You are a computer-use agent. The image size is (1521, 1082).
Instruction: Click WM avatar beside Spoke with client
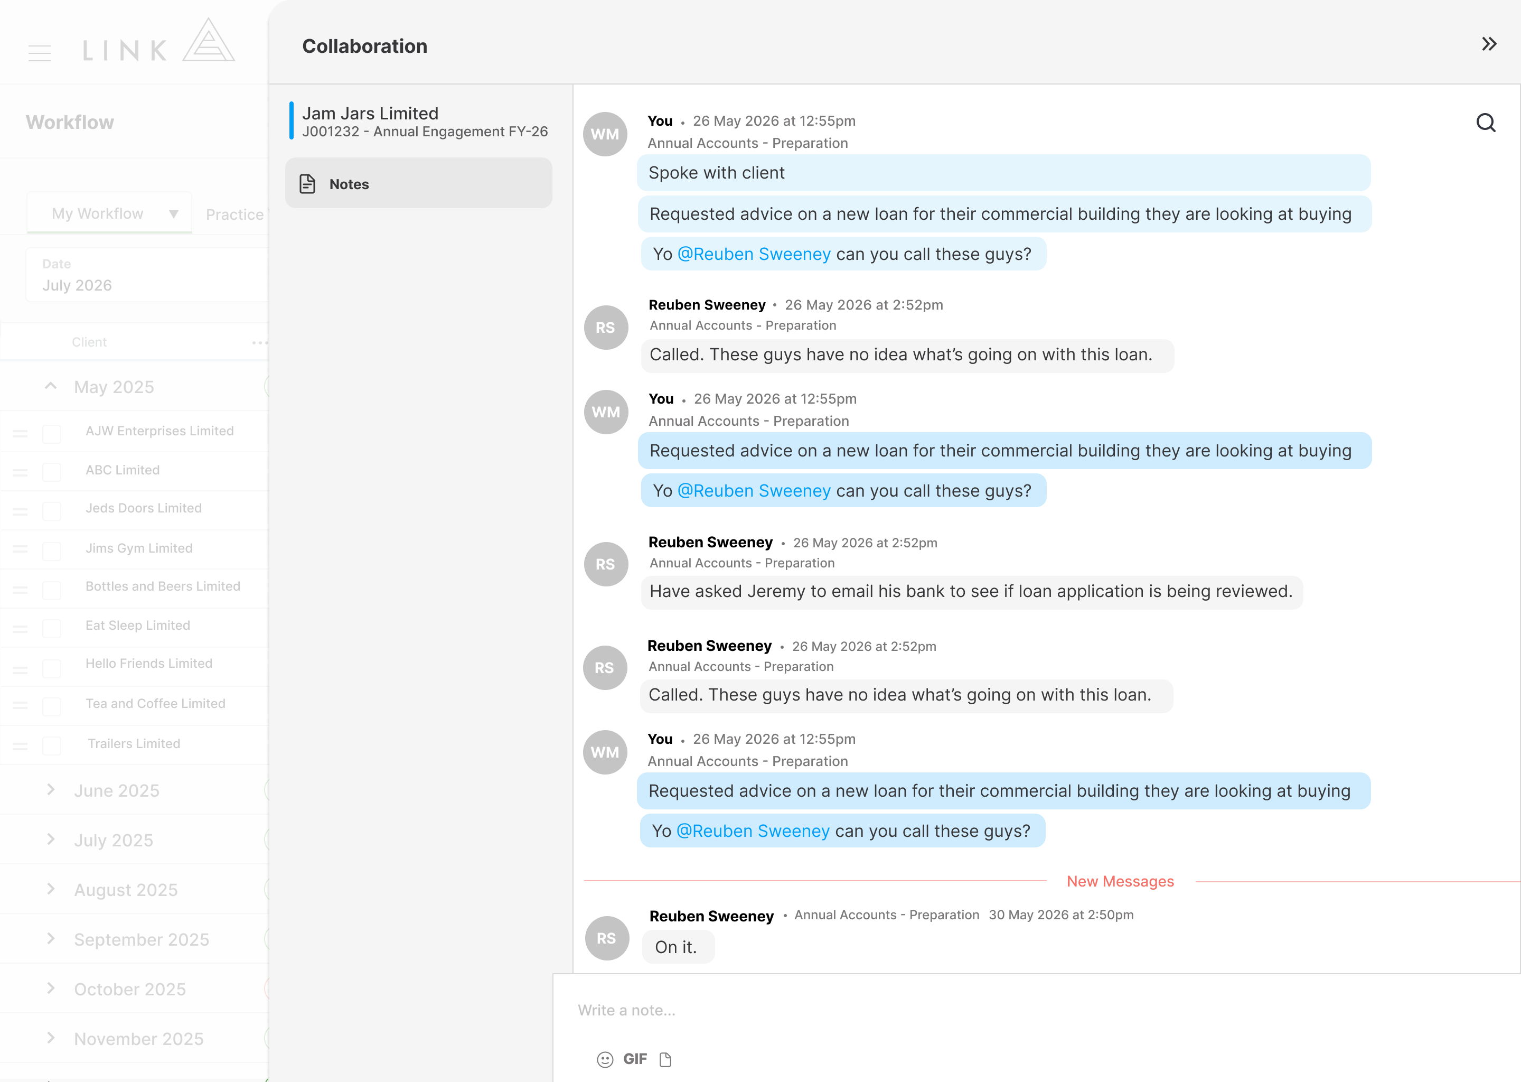coord(605,134)
